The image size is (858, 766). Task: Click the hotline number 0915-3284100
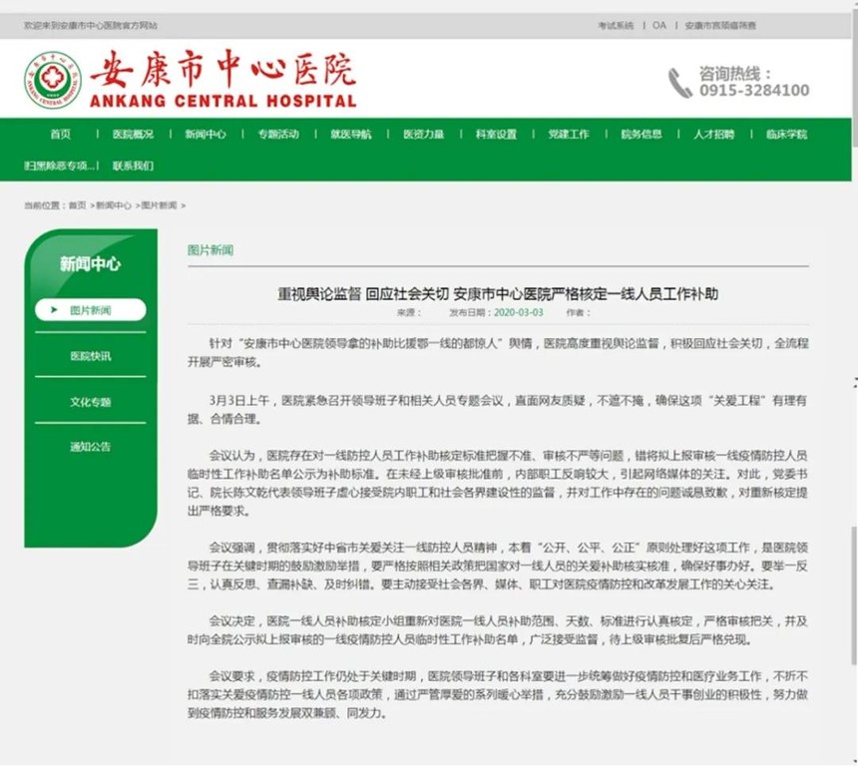754,90
